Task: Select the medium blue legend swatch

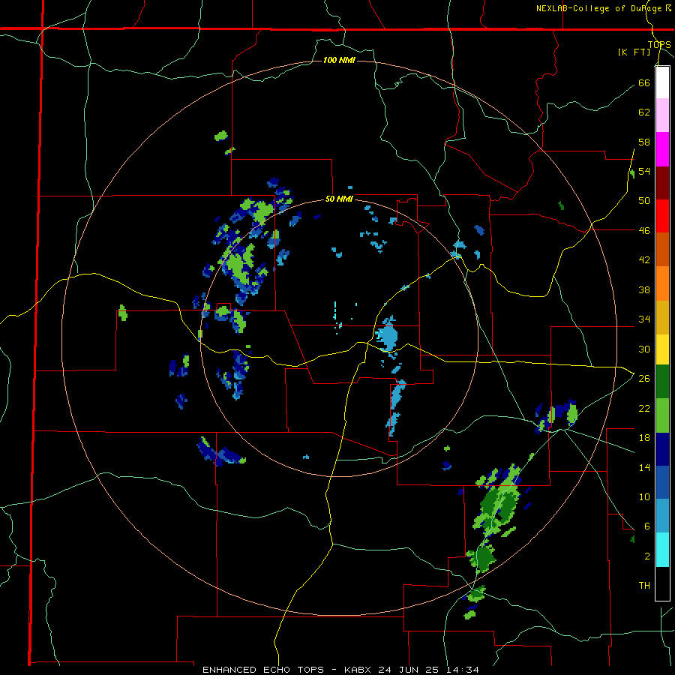Action: click(662, 482)
